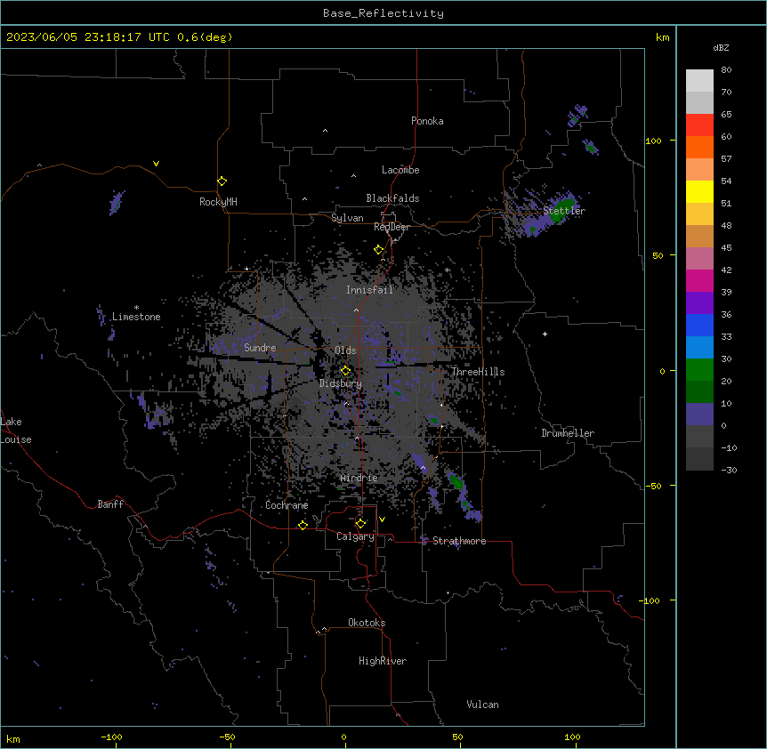
Task: Select the yellow diamond marker between Olds and Didsbury
Action: (x=345, y=370)
